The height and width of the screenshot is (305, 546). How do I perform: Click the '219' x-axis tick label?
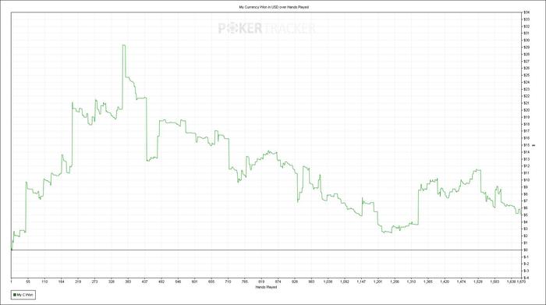(x=78, y=282)
